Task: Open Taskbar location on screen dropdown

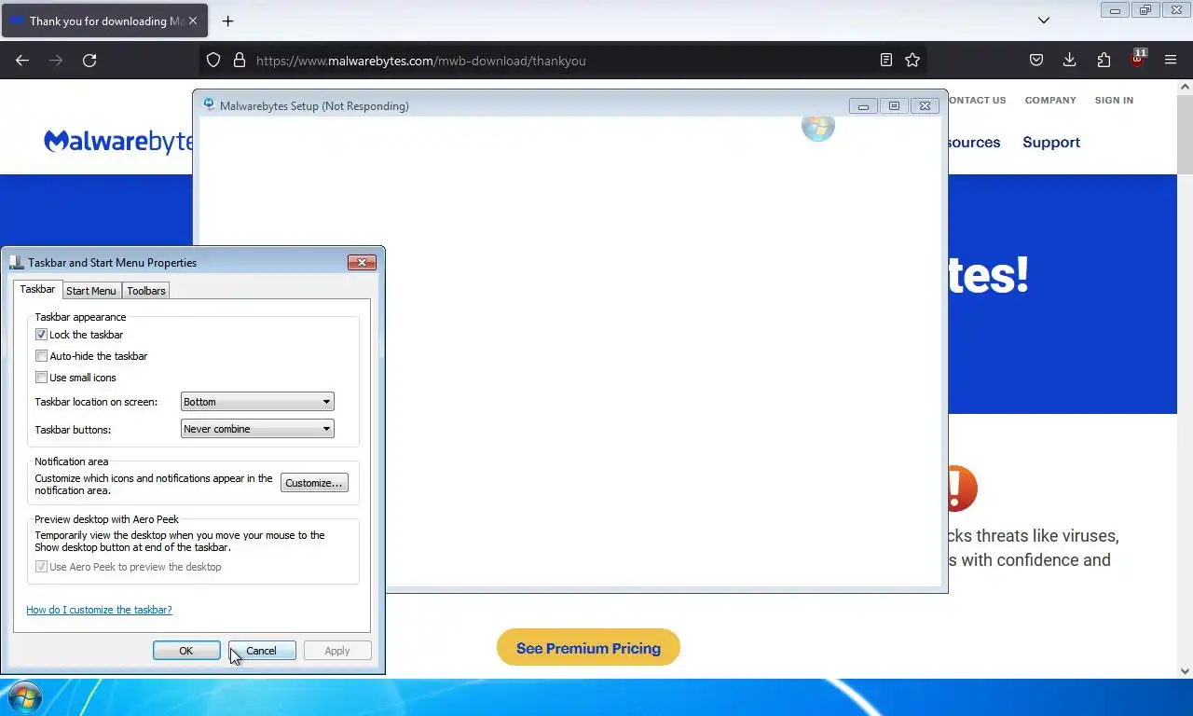Action: click(x=257, y=402)
